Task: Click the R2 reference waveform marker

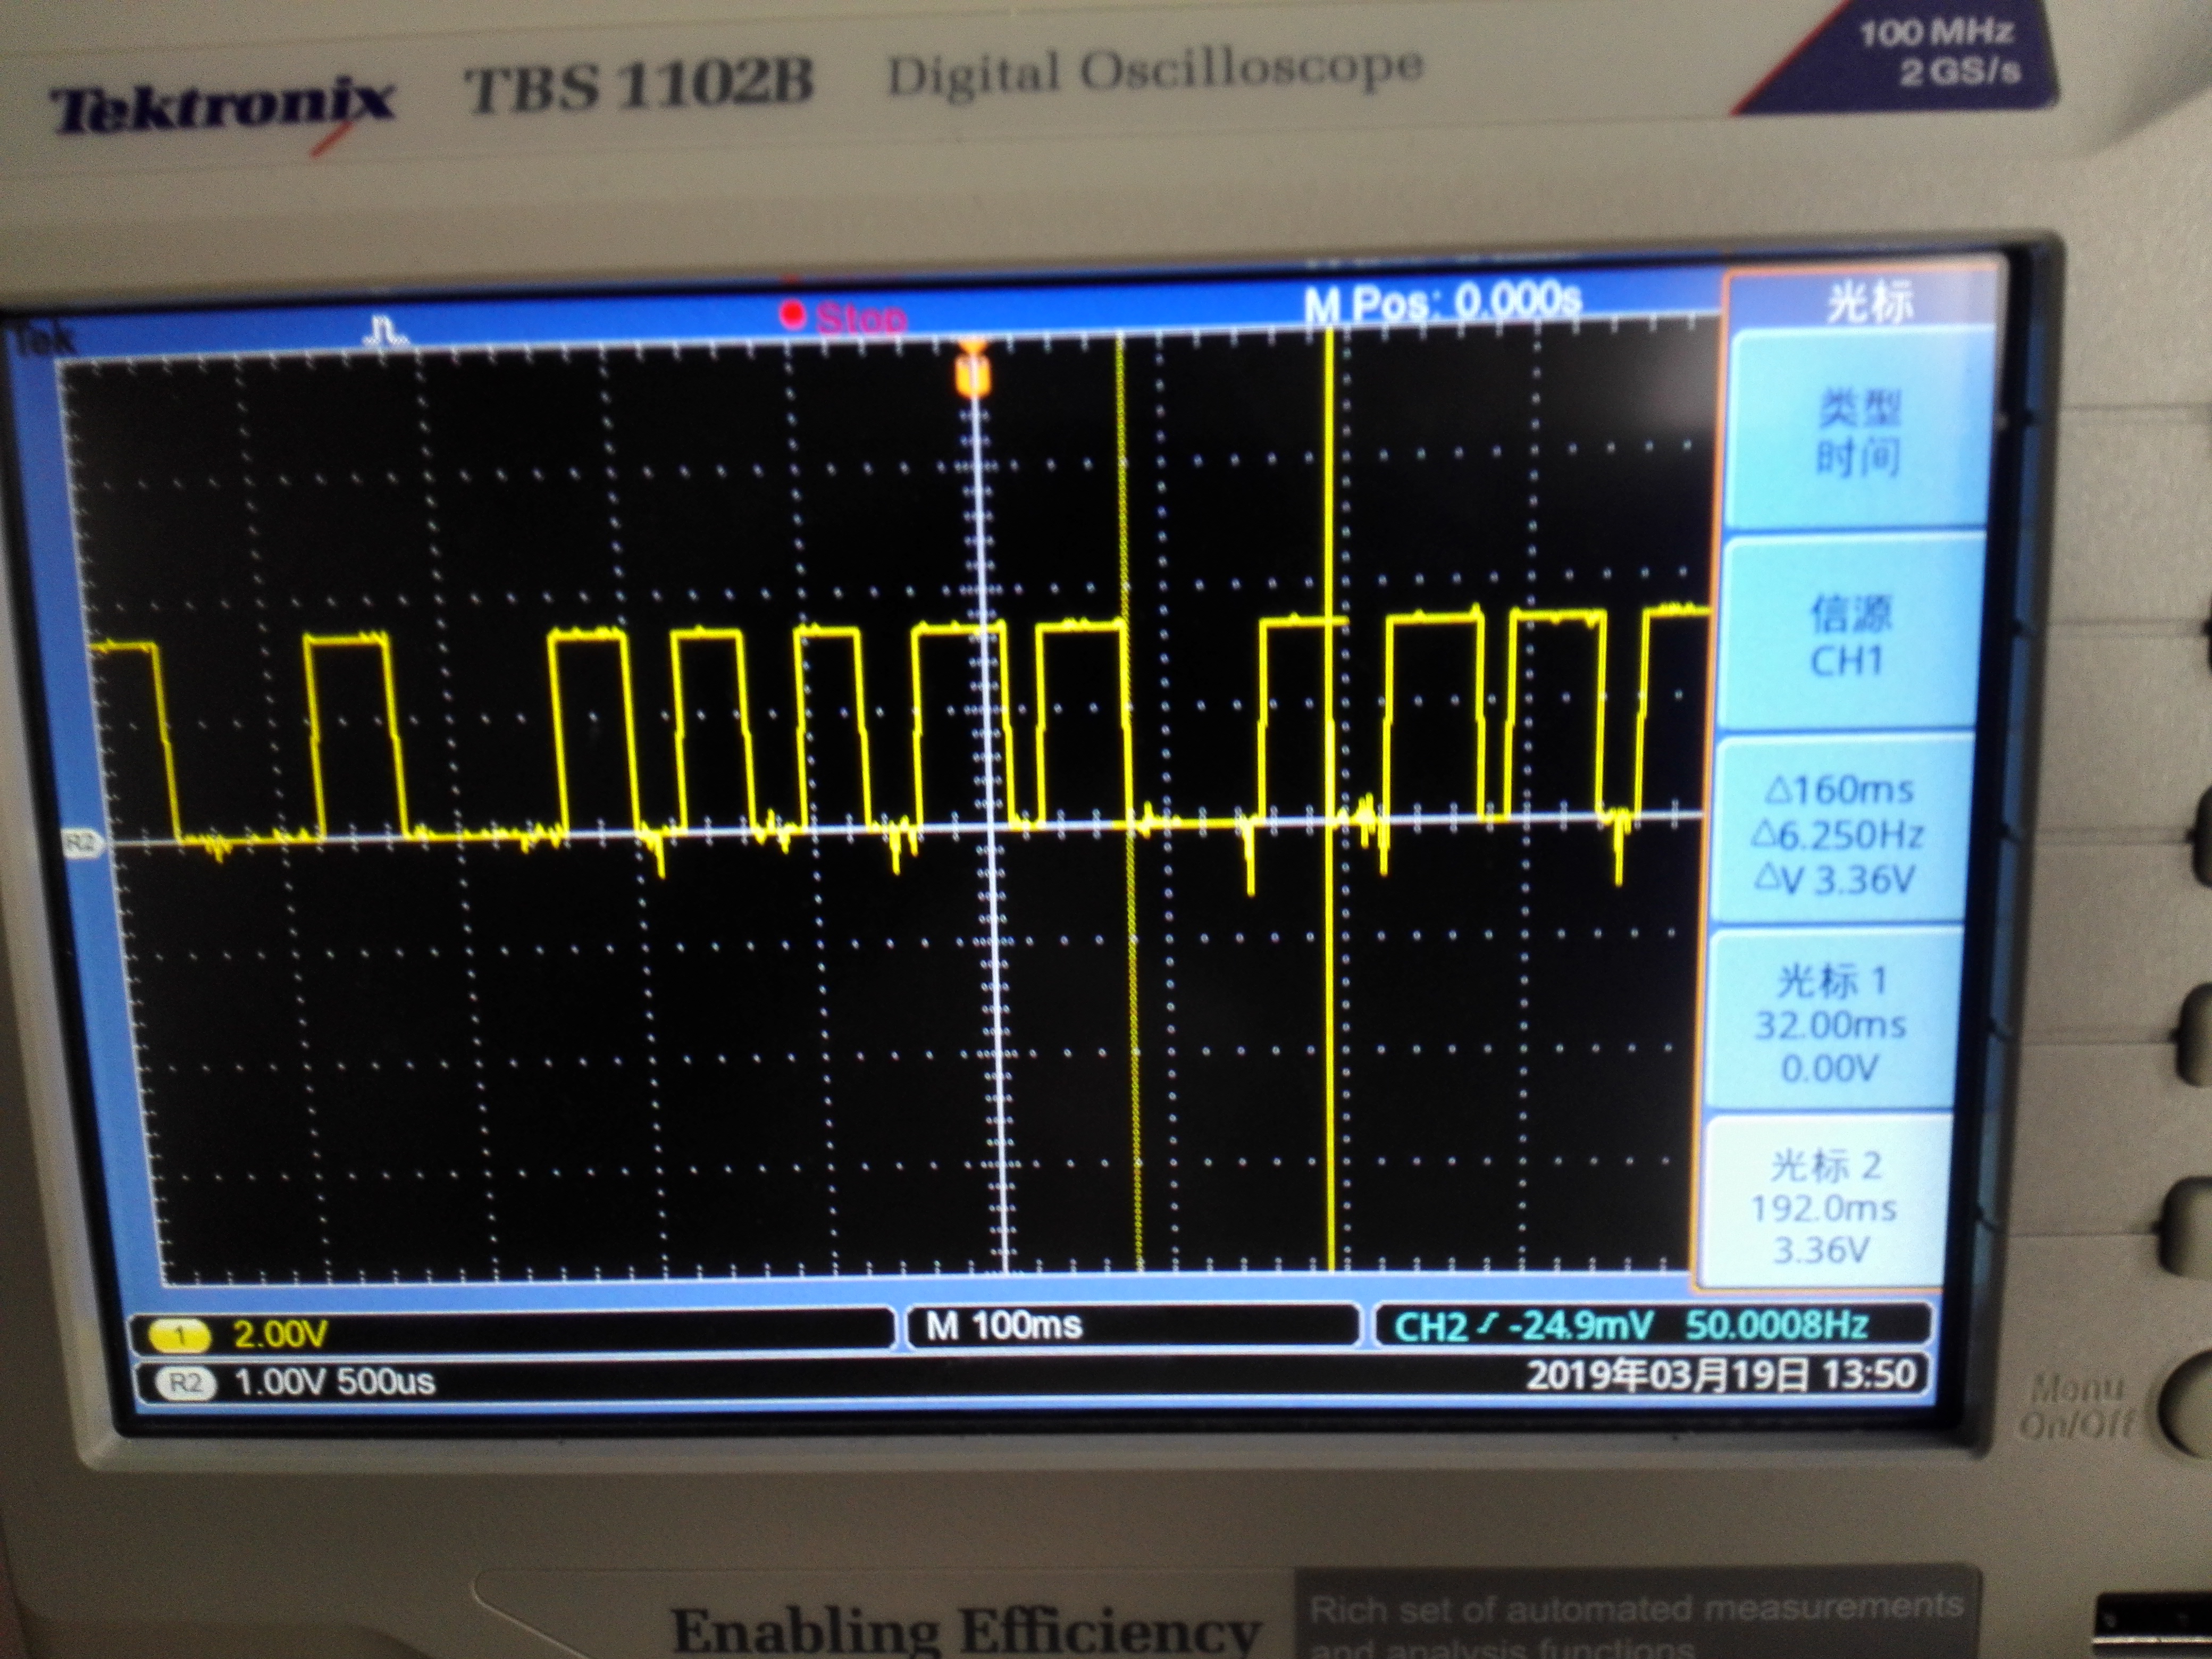Action: coord(81,844)
